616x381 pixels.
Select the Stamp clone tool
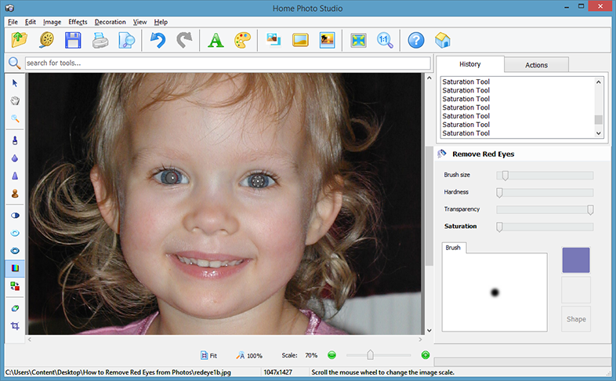point(15,194)
